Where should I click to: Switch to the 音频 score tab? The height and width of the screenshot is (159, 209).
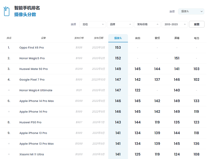(157, 38)
